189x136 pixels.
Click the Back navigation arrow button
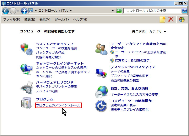coord(6,11)
